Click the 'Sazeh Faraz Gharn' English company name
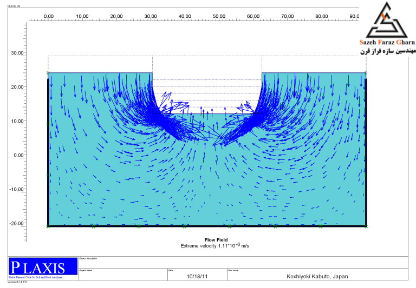Screen dimensions: 416x288 coord(387,42)
